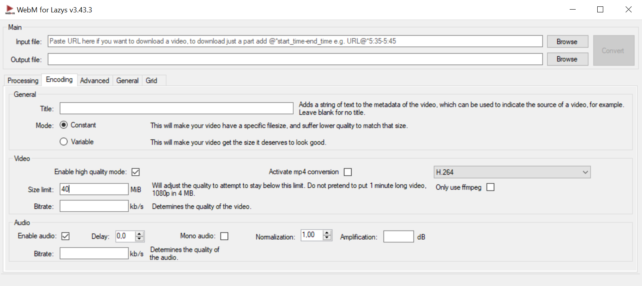This screenshot has width=642, height=286.
Task: Select Variable mode radio button
Action: 64,142
